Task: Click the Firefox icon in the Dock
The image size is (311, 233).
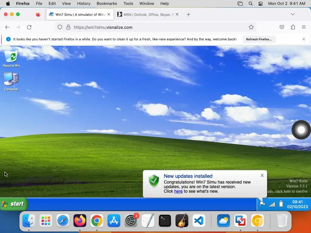Action: pyautogui.click(x=80, y=221)
